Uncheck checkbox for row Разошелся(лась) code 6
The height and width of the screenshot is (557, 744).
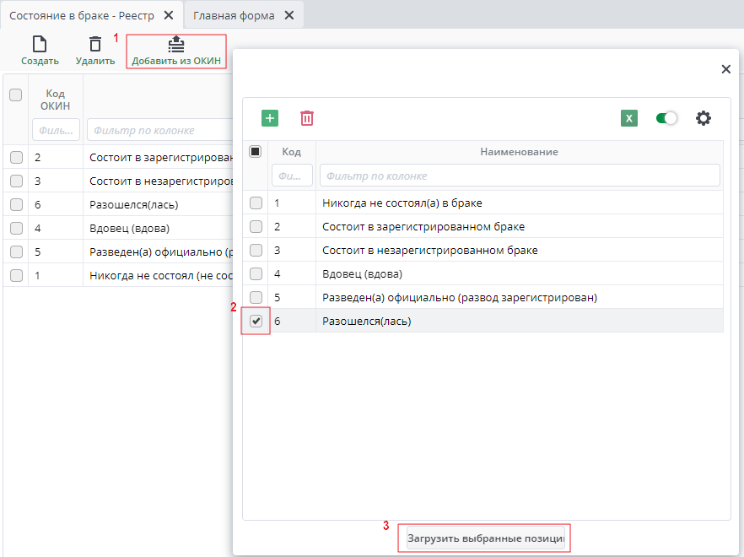click(x=256, y=322)
